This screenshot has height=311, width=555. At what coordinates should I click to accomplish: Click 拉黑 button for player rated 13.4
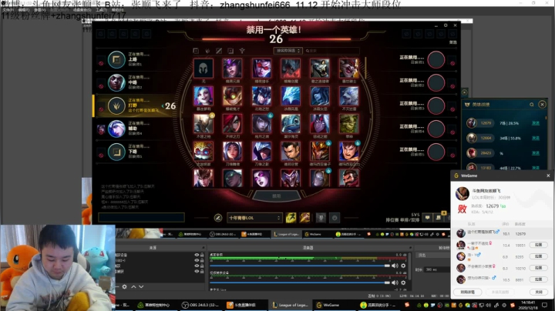538,245
